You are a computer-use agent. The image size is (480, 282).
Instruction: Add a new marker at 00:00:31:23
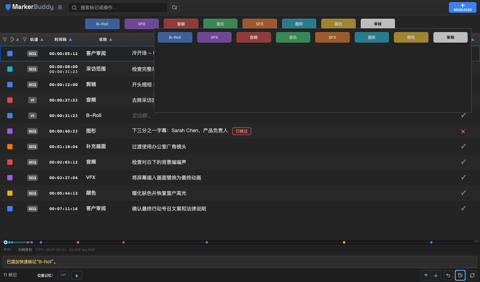click(462, 7)
